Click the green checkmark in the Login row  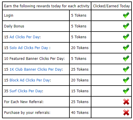pyautogui.click(x=126, y=15)
